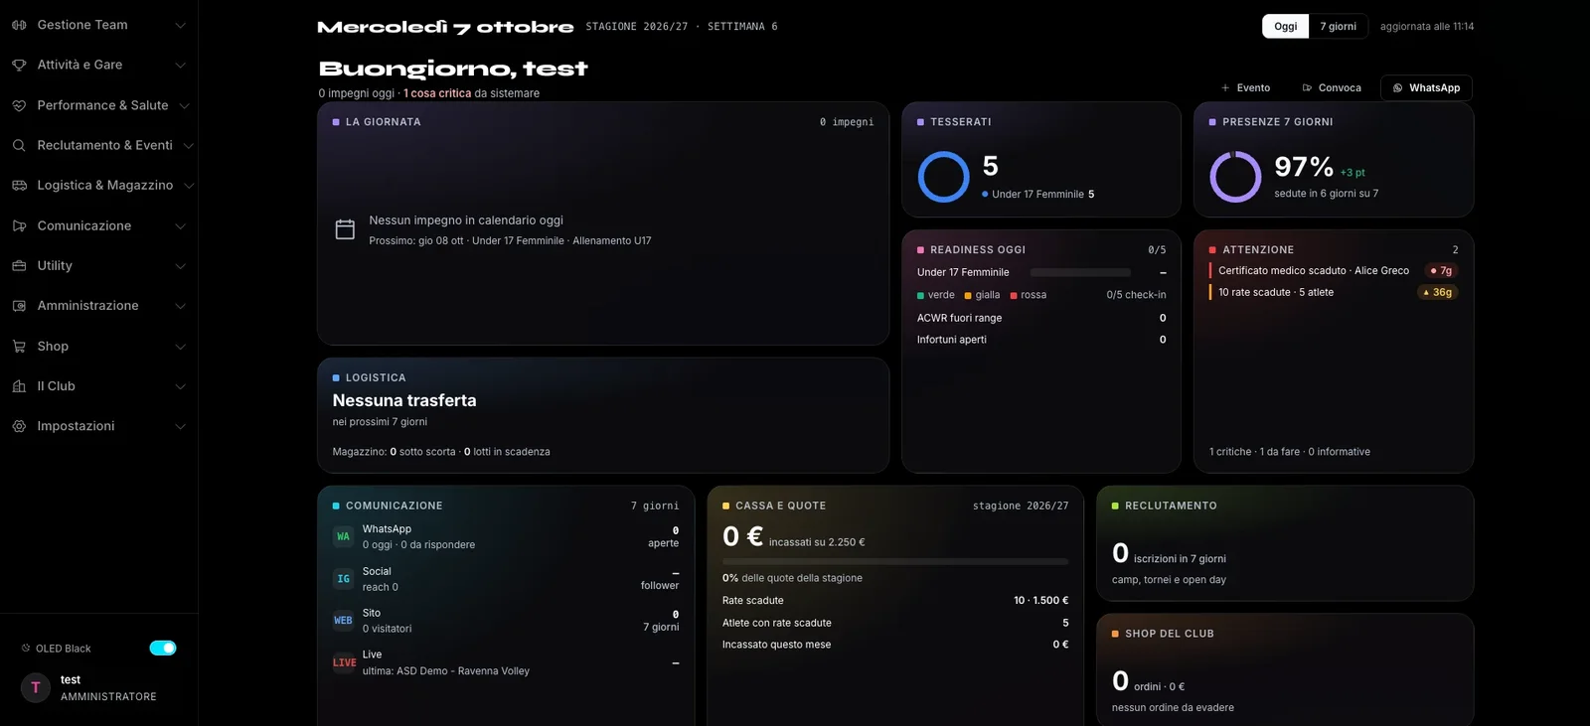Click the LIVE badge in Comunicazione
The width and height of the screenshot is (1590, 726).
click(344, 662)
